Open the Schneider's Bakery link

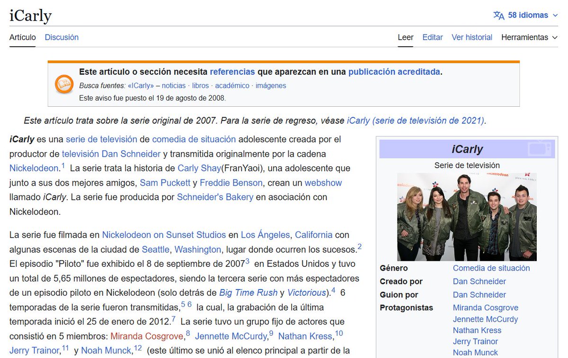tap(215, 197)
